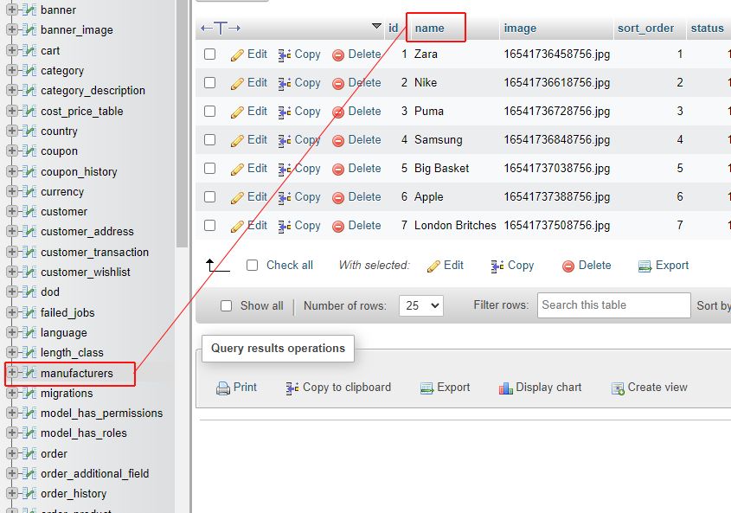Viewport: 731px width, 513px height.
Task: Expand the migrations table node
Action: 11,393
